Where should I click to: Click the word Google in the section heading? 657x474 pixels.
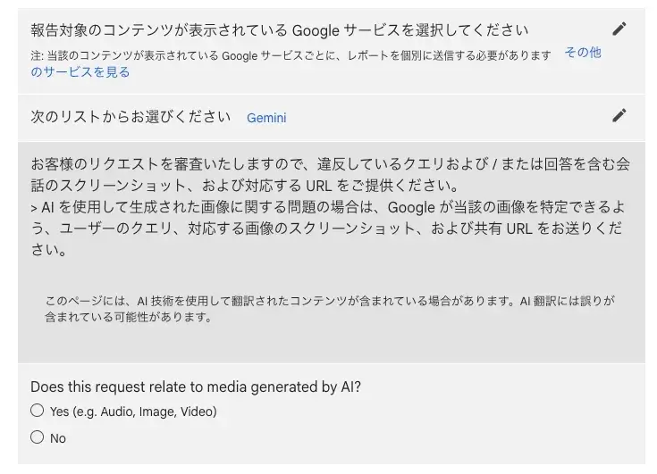[316, 30]
